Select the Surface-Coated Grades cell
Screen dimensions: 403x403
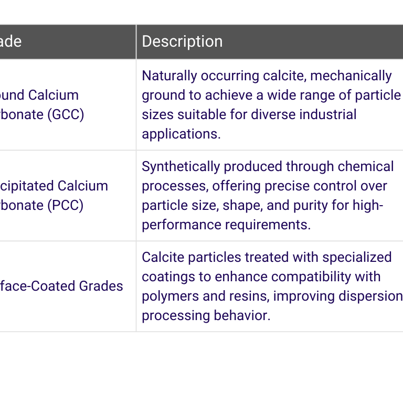point(68,287)
